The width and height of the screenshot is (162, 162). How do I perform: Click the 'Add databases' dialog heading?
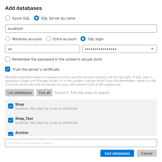coord(24,8)
